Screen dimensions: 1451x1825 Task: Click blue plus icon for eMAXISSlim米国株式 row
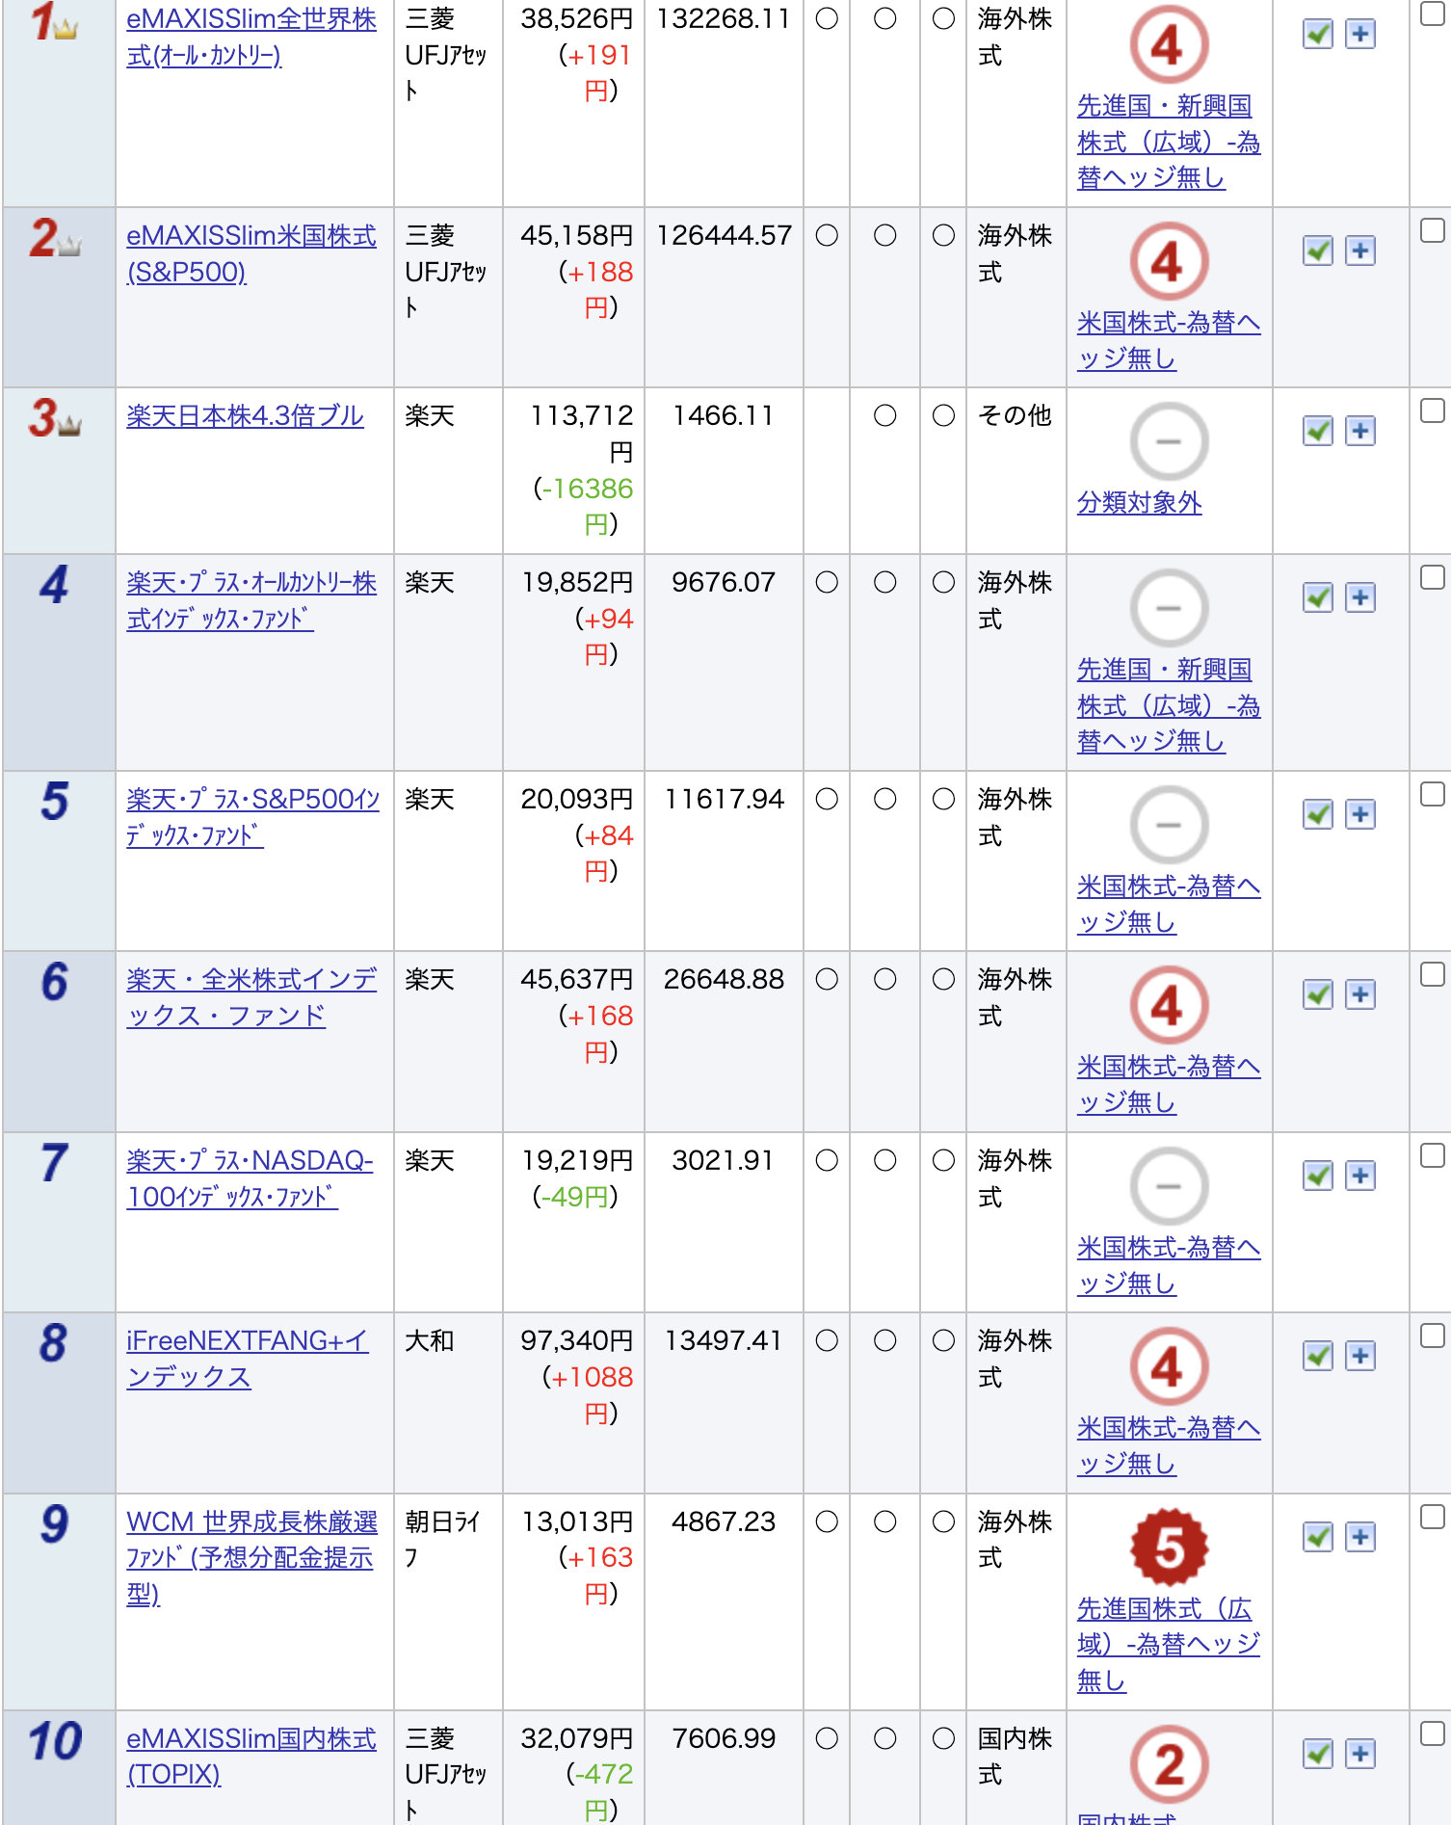pyautogui.click(x=1359, y=251)
